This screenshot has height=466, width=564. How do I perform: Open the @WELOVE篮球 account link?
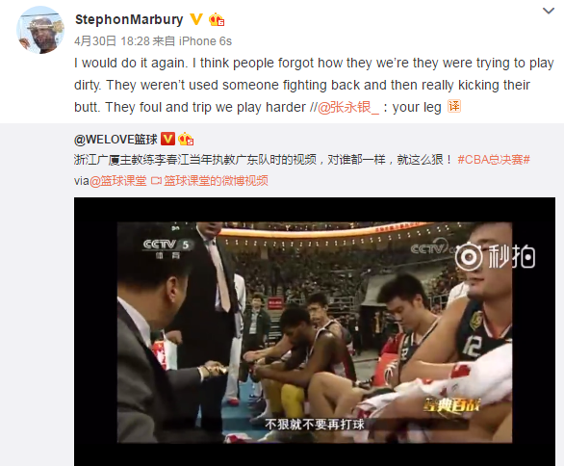pos(115,140)
